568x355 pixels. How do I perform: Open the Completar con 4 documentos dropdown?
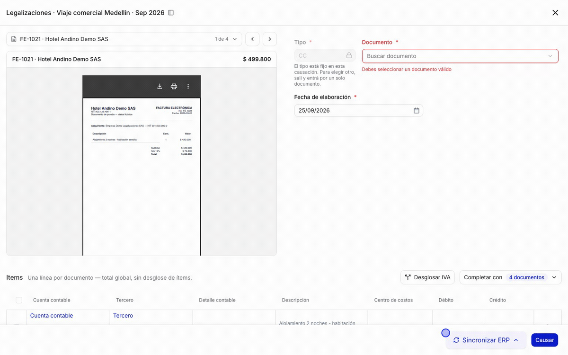coord(510,277)
